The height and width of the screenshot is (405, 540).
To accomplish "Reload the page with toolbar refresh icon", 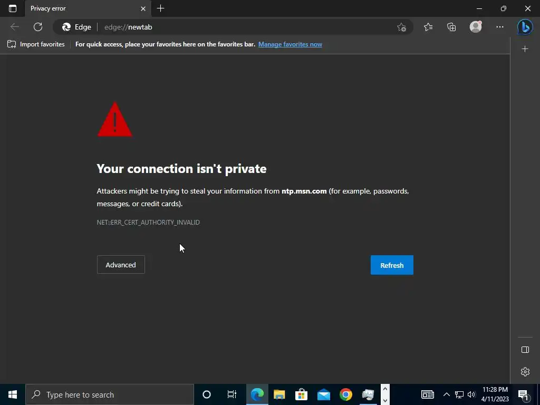I will [x=38, y=27].
